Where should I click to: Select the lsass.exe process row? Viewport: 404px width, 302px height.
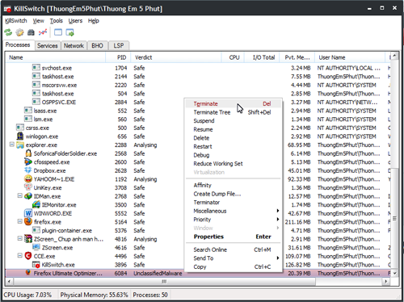tap(198, 111)
